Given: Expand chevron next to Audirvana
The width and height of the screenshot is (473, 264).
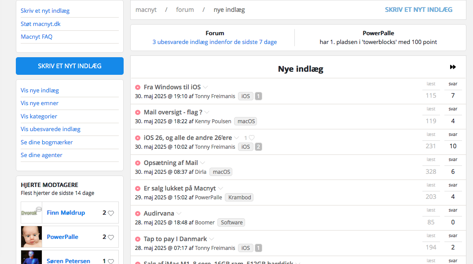Looking at the screenshot, I should pyautogui.click(x=179, y=213).
